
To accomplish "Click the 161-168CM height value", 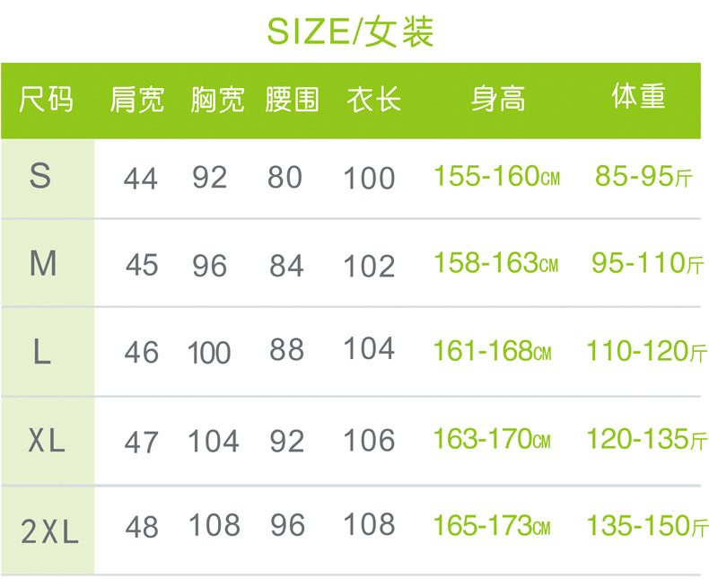I will pyautogui.click(x=492, y=351).
